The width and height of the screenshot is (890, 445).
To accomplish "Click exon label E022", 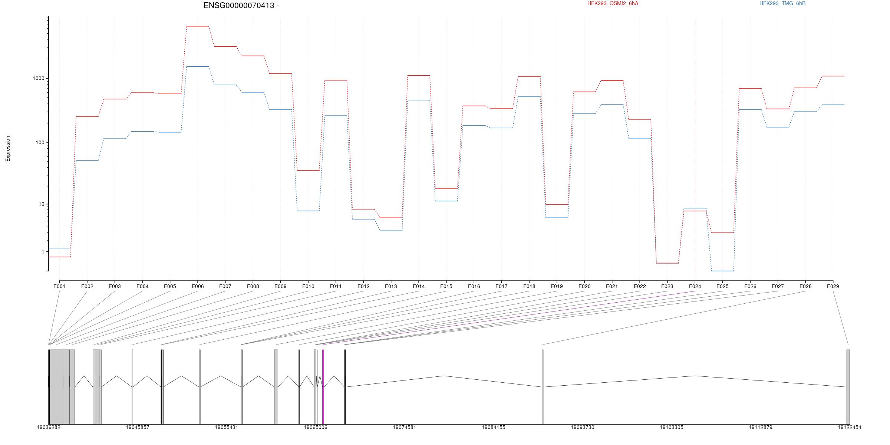I will [x=640, y=286].
